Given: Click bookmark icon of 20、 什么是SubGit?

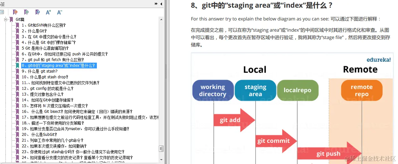Looking at the screenshot, I should coord(17,135).
